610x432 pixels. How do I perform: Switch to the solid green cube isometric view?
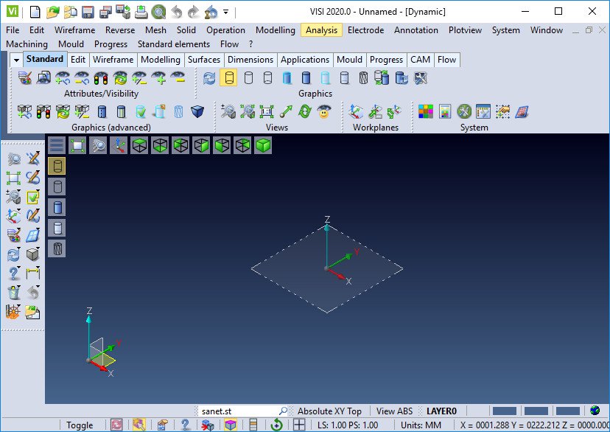tap(263, 145)
